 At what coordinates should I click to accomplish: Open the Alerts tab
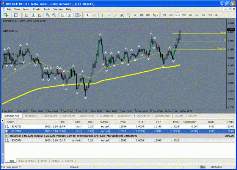(44, 161)
